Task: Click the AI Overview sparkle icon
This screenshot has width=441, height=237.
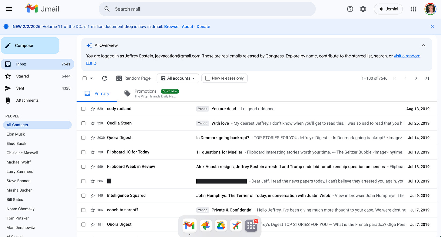Action: (89, 45)
